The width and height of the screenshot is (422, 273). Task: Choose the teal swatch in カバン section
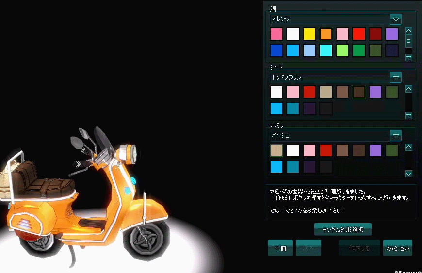[293, 167]
